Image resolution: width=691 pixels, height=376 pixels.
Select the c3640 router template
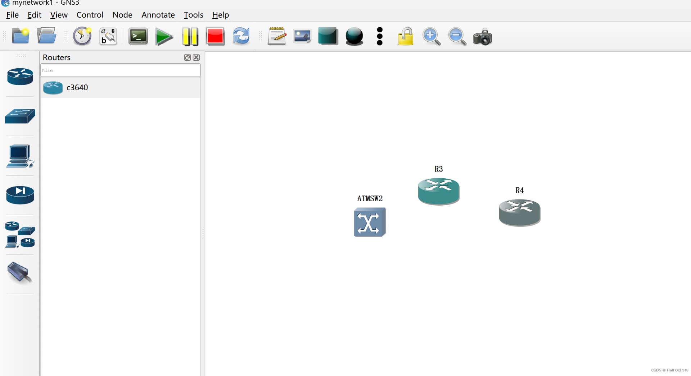[x=121, y=87]
